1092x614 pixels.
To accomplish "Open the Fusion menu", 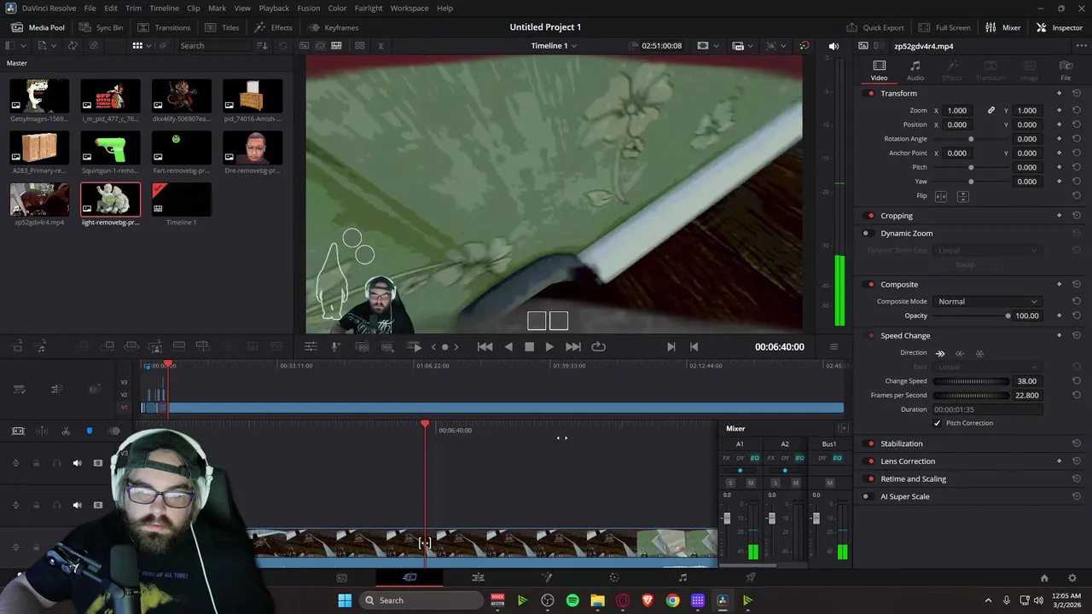I will coord(308,8).
